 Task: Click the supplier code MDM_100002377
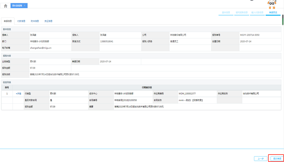pyautogui.click(x=187, y=94)
